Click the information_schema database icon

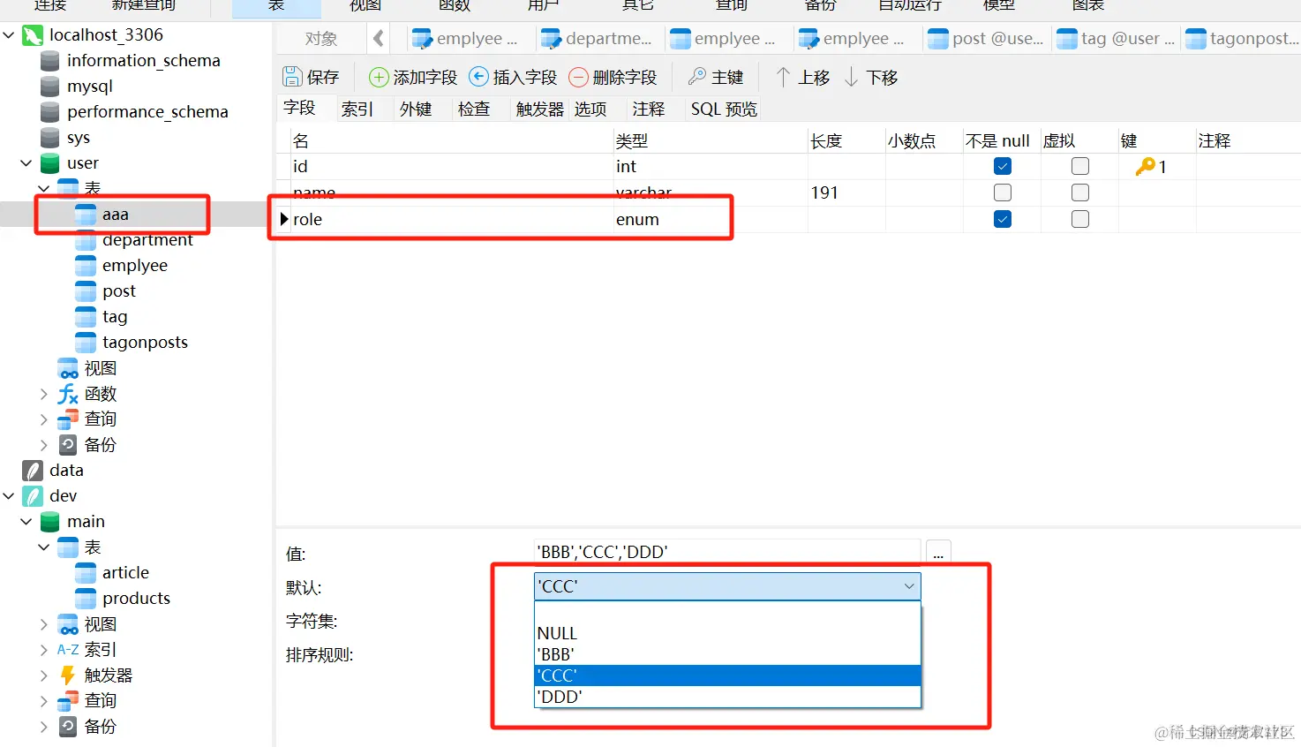point(50,61)
